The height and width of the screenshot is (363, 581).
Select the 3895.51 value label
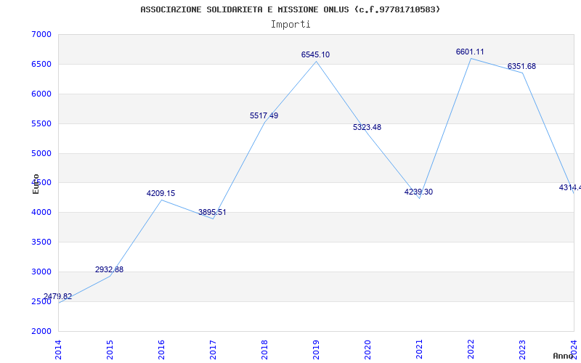[x=212, y=212]
